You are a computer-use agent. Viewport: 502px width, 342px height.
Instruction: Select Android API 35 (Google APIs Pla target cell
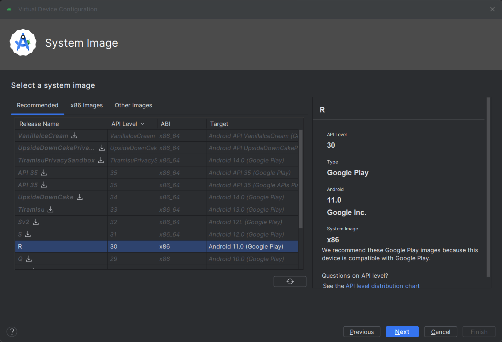(252, 185)
